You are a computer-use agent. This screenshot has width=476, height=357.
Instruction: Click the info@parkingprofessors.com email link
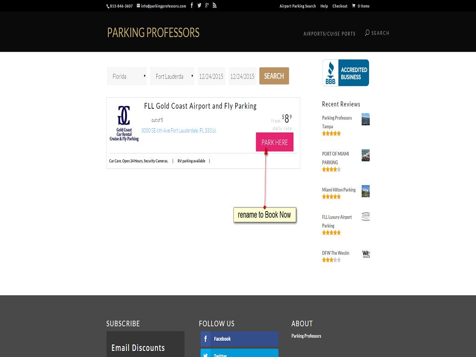point(161,6)
